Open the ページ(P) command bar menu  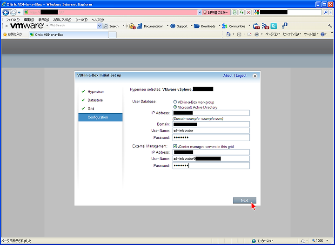tap(273, 34)
